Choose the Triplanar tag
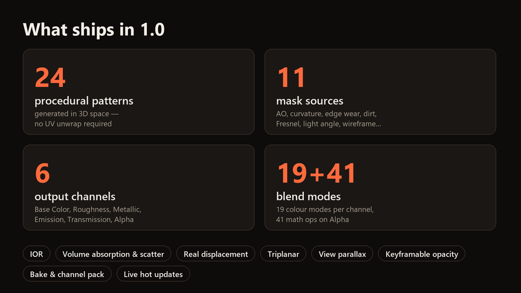The width and height of the screenshot is (521, 293). point(283,254)
